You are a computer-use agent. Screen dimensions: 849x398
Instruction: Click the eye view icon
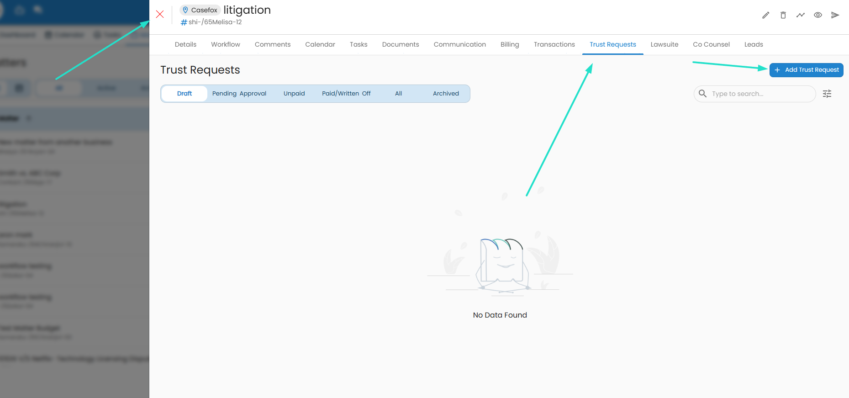(818, 15)
